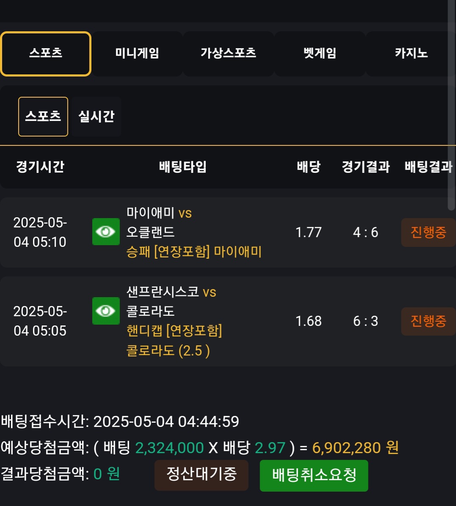Click the 배당 column header
456x506 pixels.
point(309,167)
